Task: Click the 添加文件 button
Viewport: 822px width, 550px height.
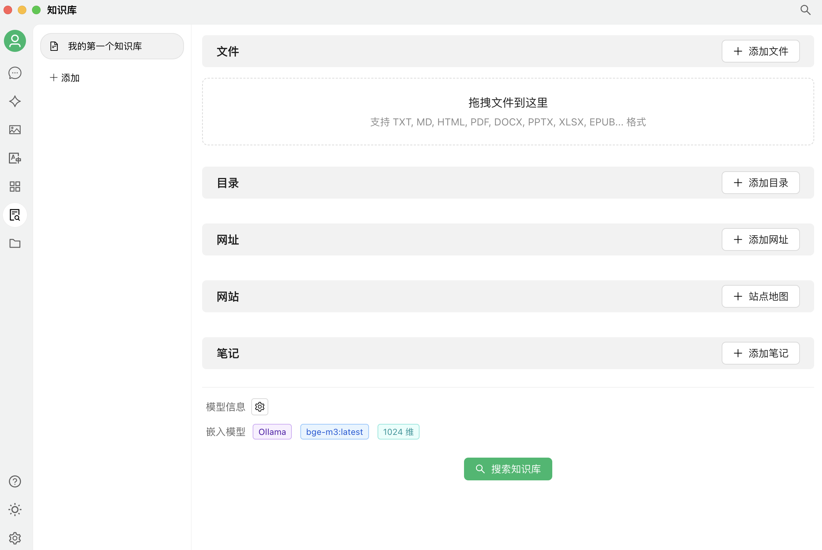Action: 761,51
